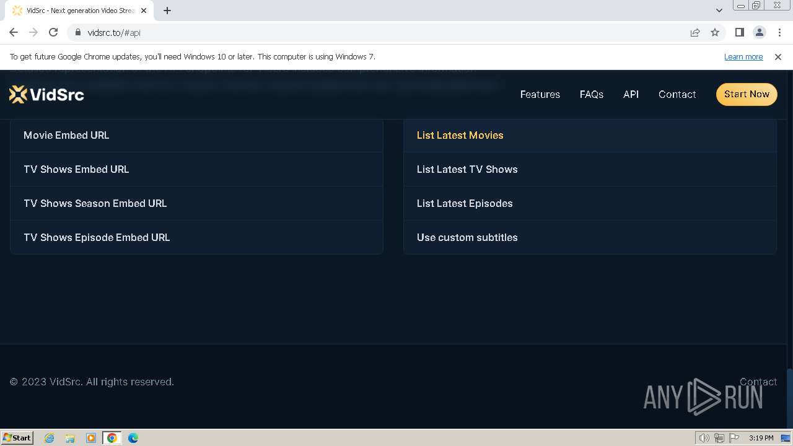Viewport: 793px width, 446px height.
Task: Open the FAQs nav item
Action: tap(592, 94)
